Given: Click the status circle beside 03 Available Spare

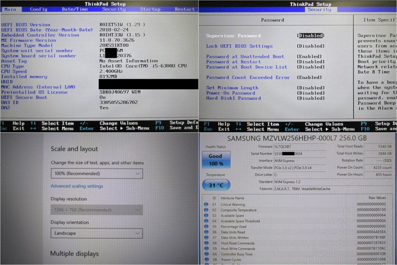Looking at the screenshot, I should point(206,215).
